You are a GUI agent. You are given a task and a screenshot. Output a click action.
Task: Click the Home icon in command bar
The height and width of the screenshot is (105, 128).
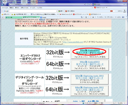[82, 17]
